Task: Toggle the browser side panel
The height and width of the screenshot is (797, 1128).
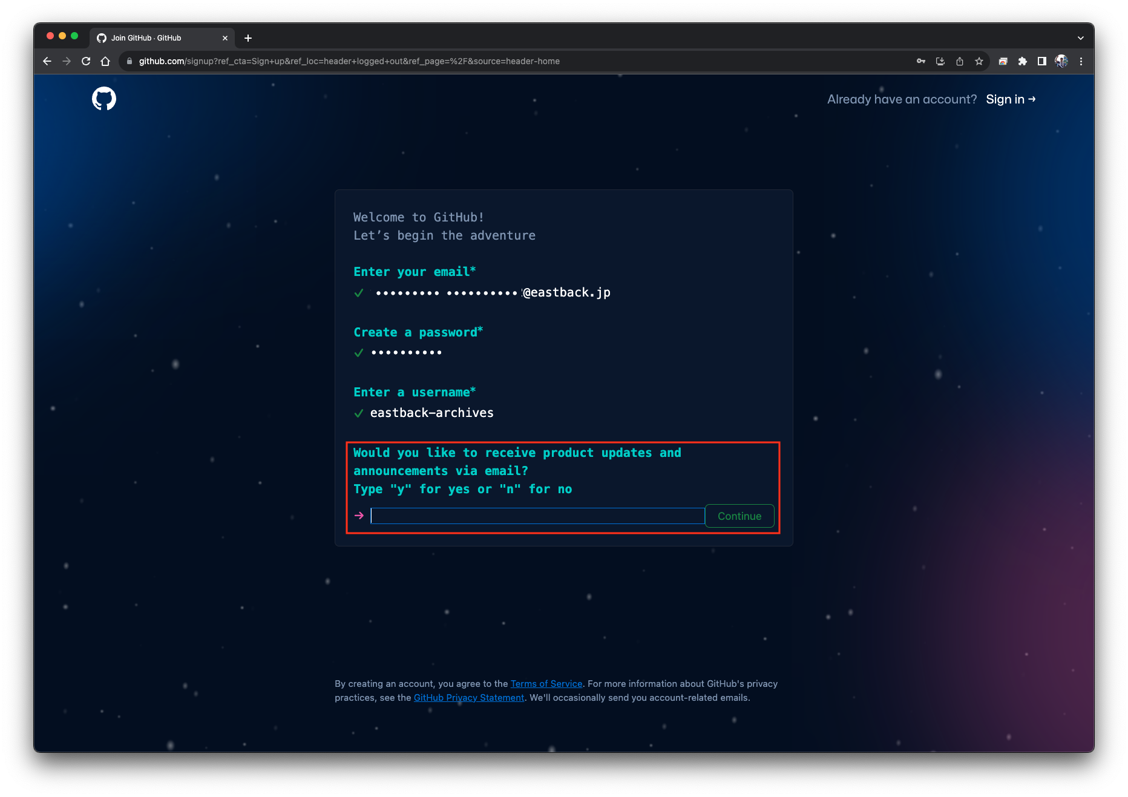Action: click(x=1041, y=61)
